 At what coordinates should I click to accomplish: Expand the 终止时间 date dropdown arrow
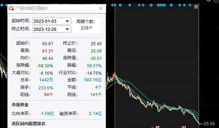point(67,29)
